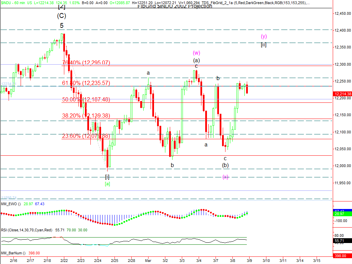Viewport: 352px width, 264px height.
Task: Click the red 12,214.38 current price tag
Action: click(342, 94)
